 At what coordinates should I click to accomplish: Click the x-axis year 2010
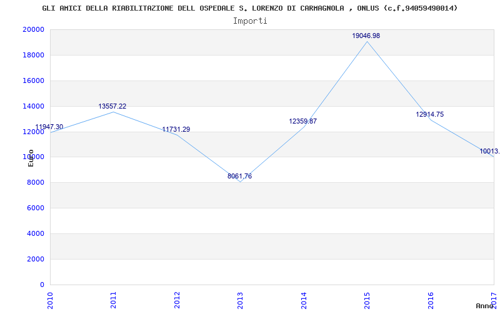(50, 300)
